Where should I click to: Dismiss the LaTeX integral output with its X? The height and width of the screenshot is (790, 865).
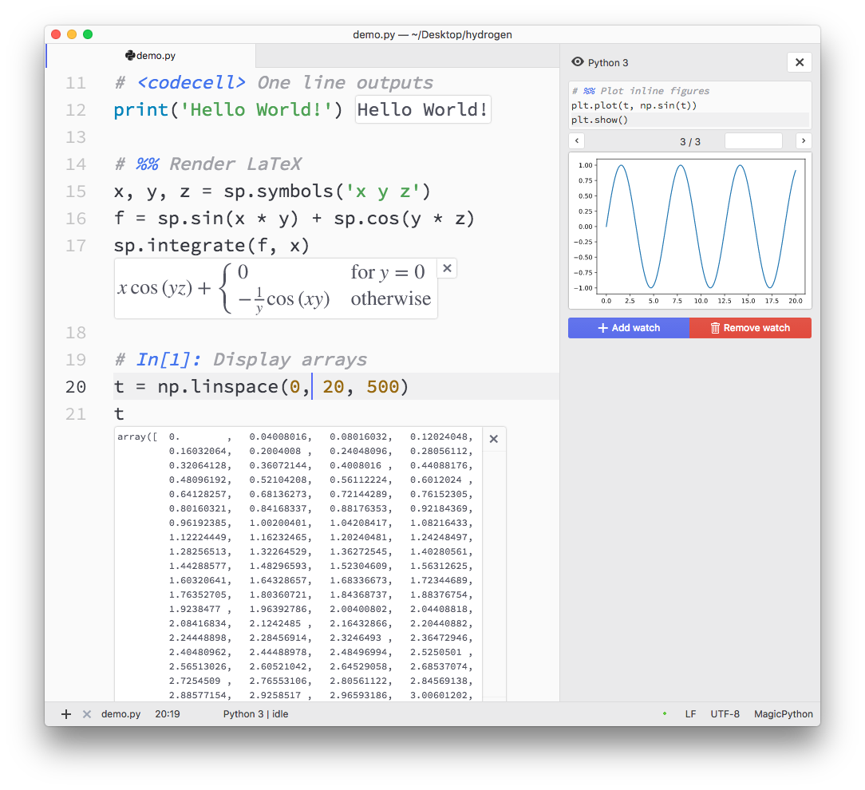[x=447, y=268]
